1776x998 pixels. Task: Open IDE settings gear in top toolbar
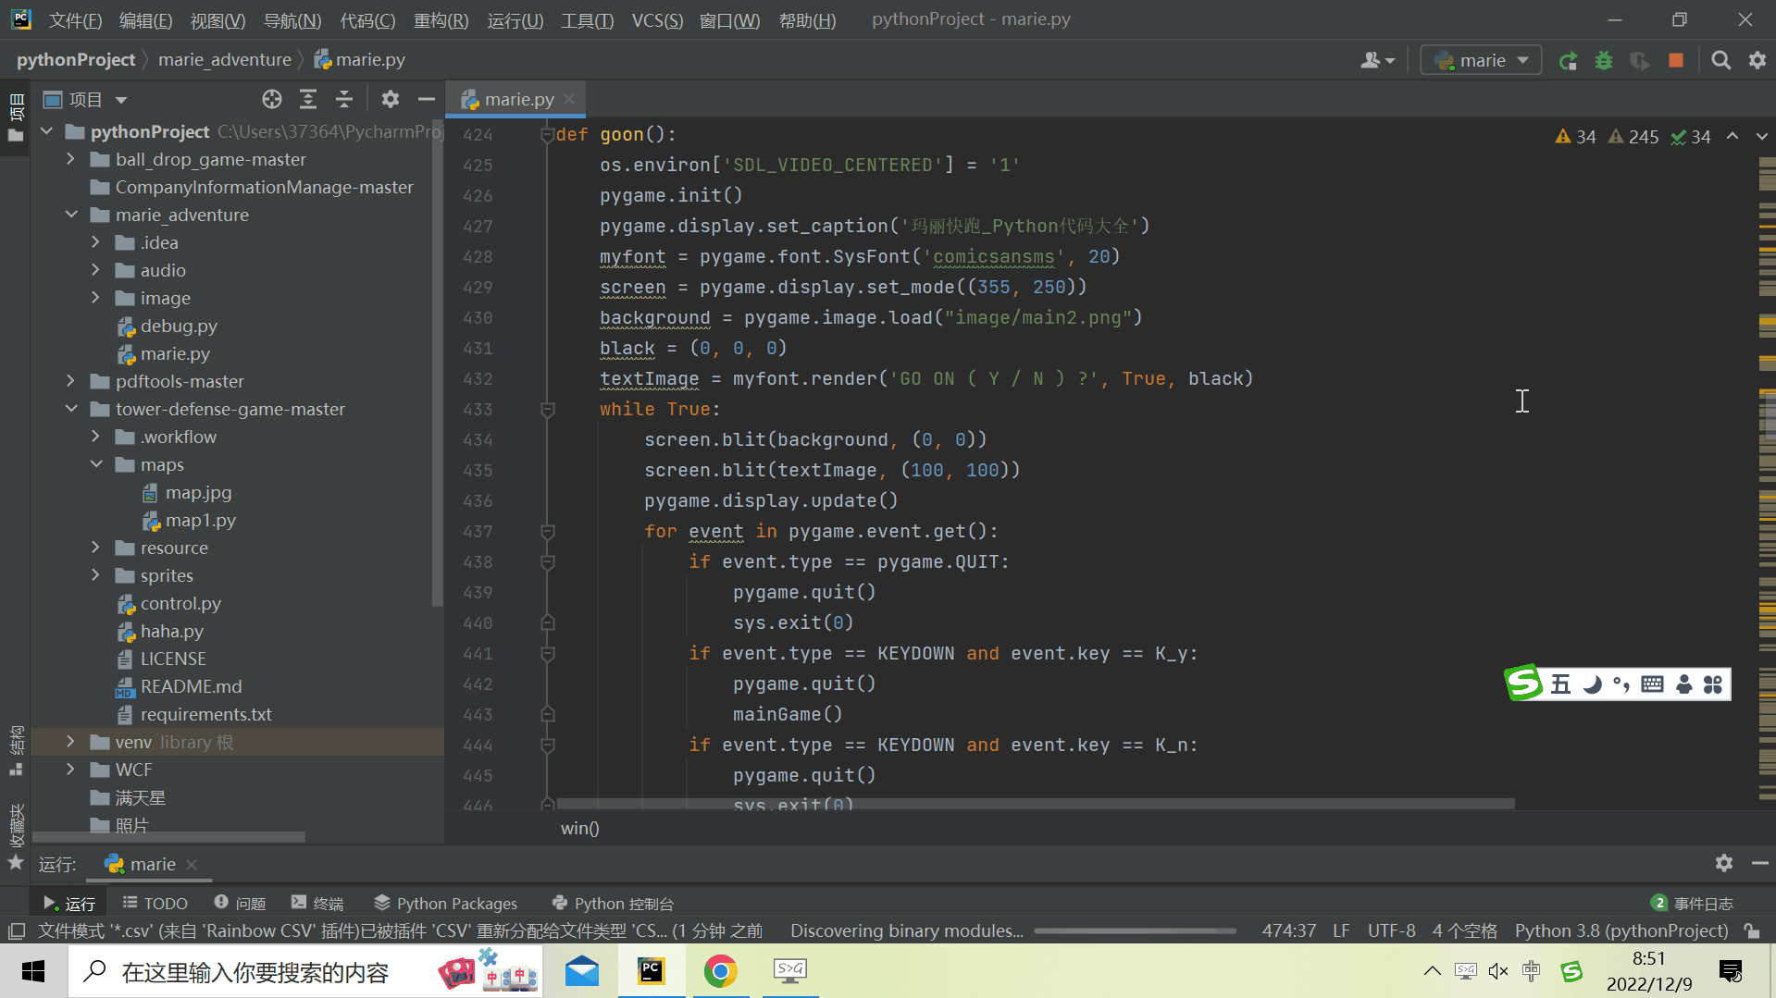1757,61
